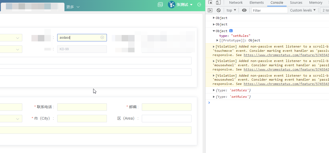The width and height of the screenshot is (329, 153).
Task: Click the asdasd text field
Action: pyautogui.click(x=82, y=38)
